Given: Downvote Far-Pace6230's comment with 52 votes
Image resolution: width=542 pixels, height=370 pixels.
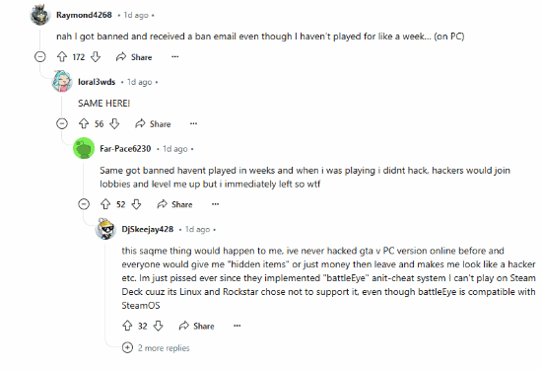Looking at the screenshot, I should [x=137, y=204].
